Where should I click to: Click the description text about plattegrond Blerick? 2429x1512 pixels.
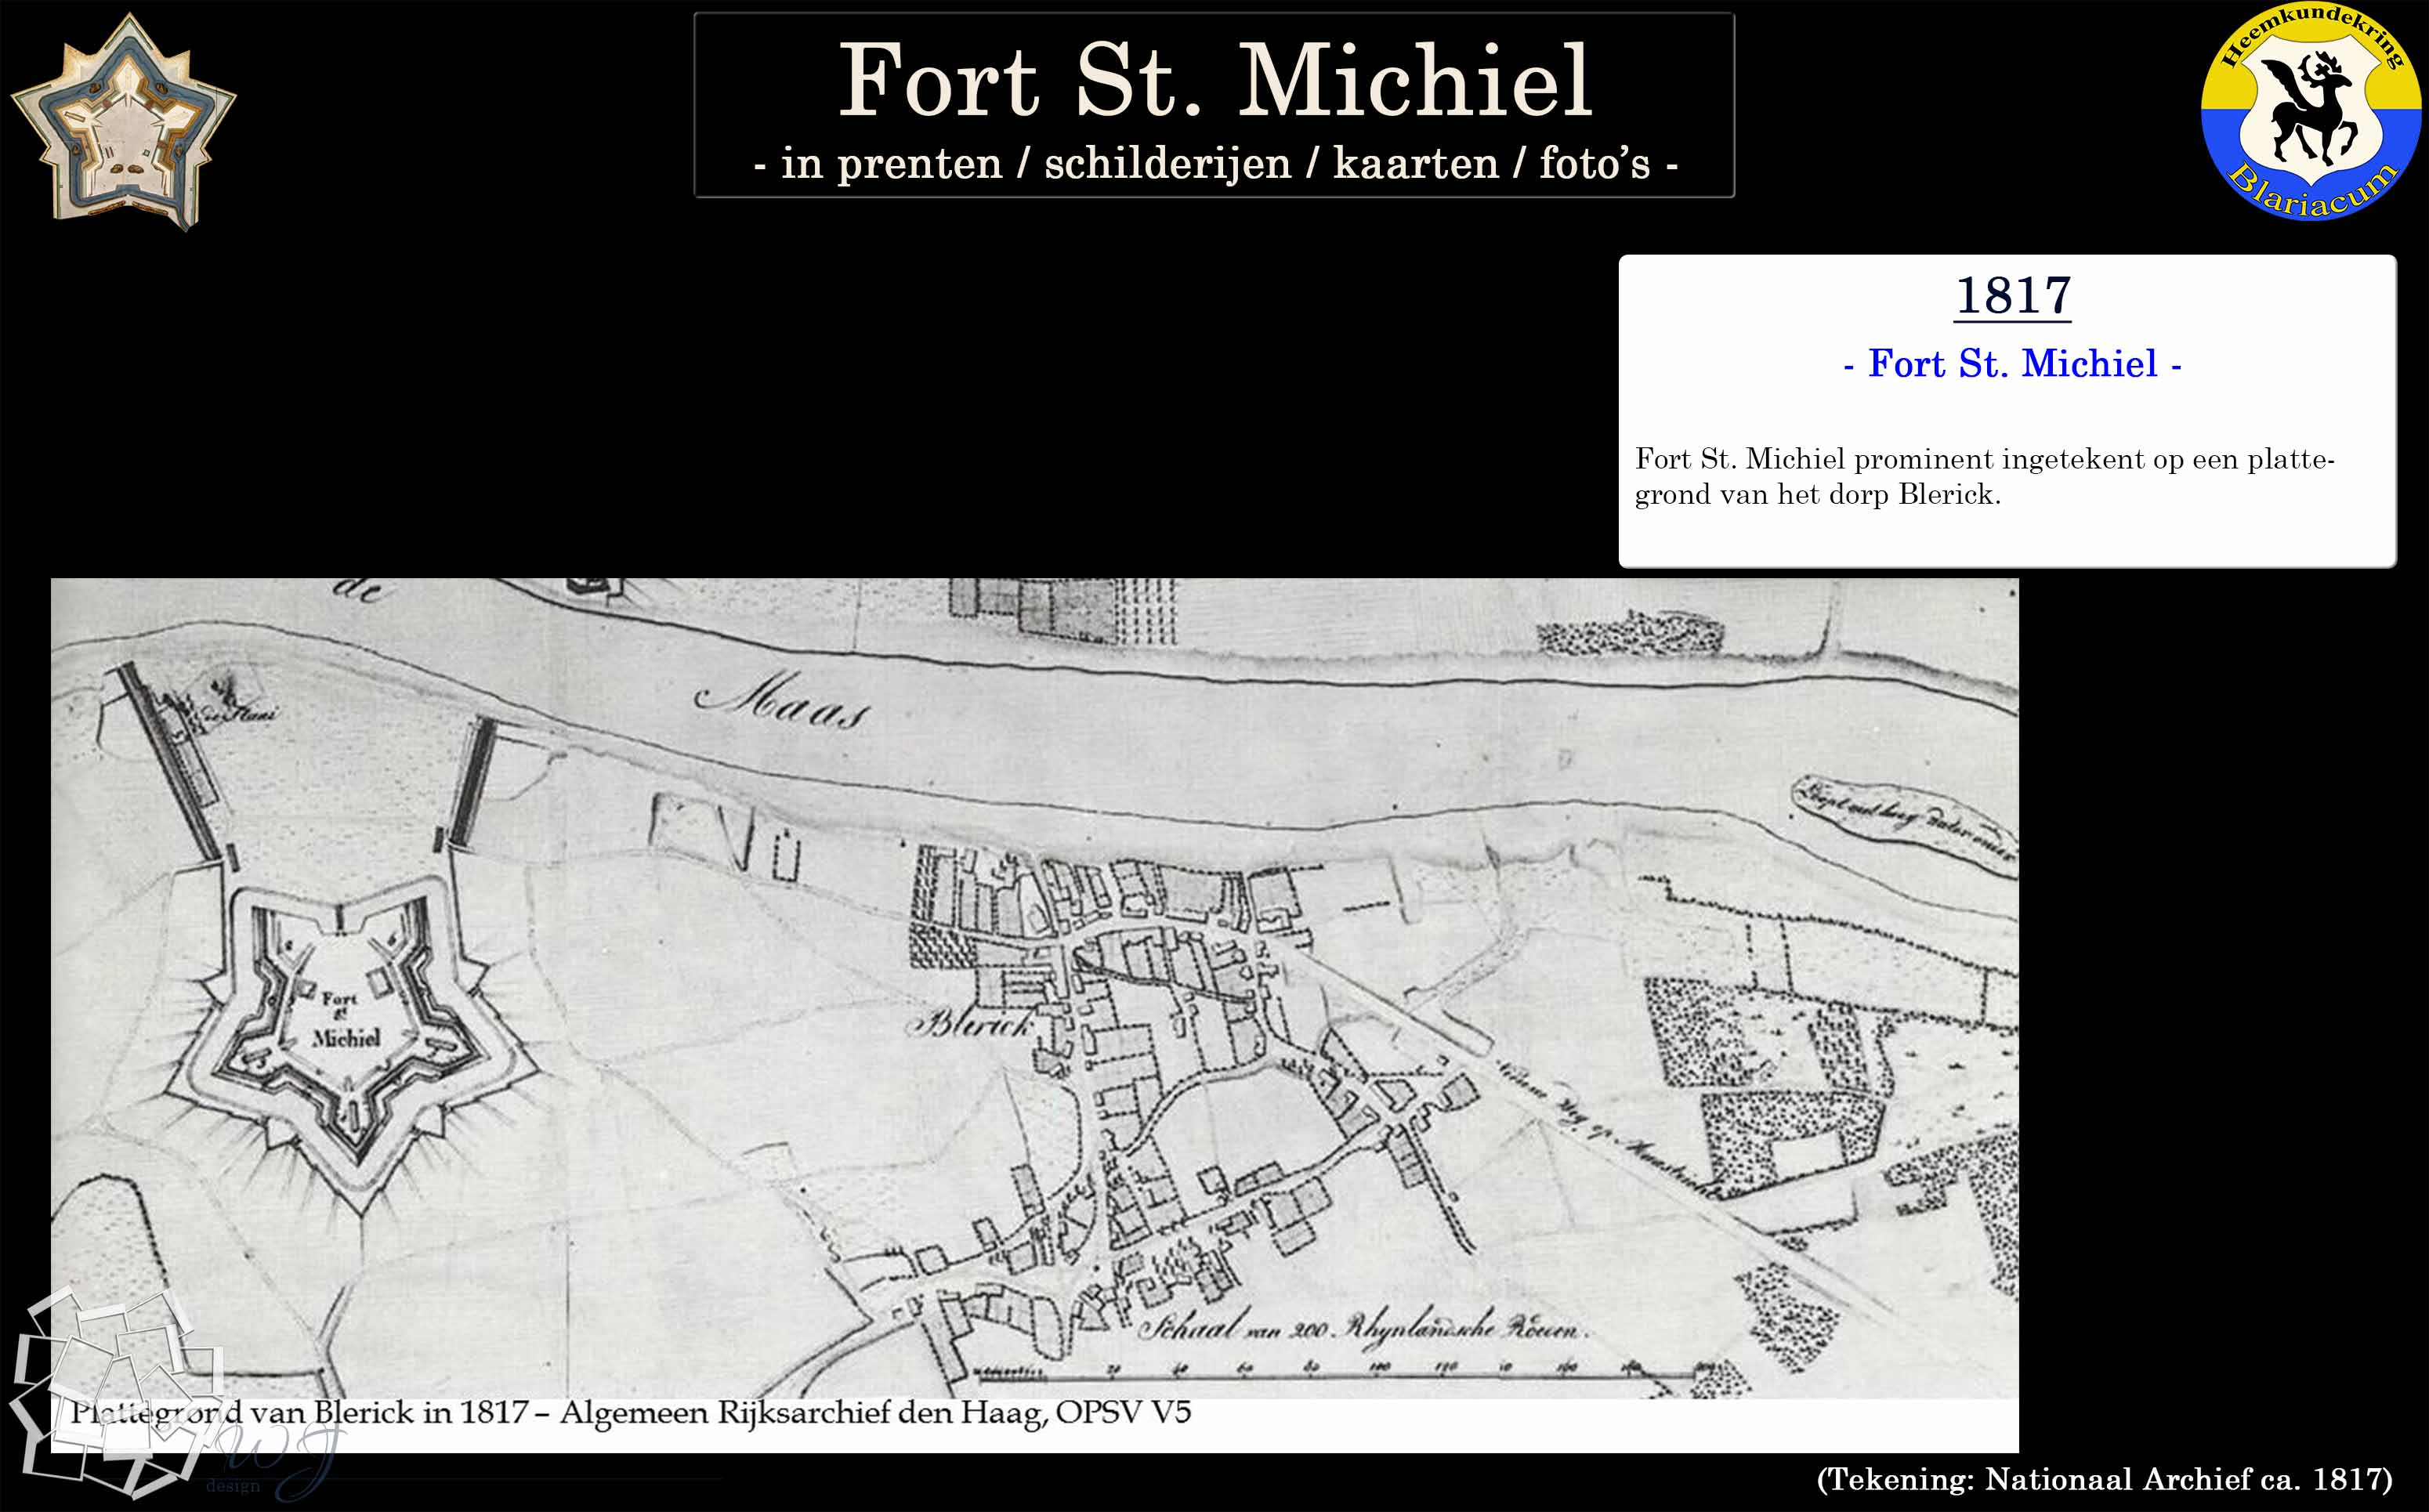1984,477
